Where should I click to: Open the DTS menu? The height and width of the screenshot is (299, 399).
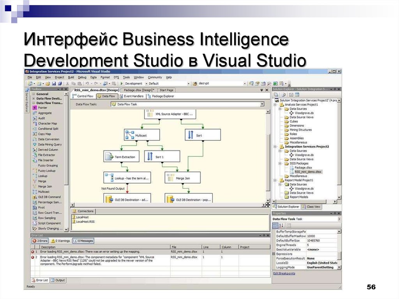pyautogui.click(x=116, y=78)
